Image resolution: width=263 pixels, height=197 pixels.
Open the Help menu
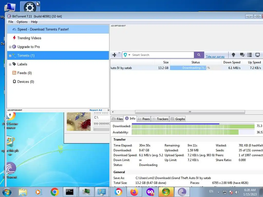34,22
